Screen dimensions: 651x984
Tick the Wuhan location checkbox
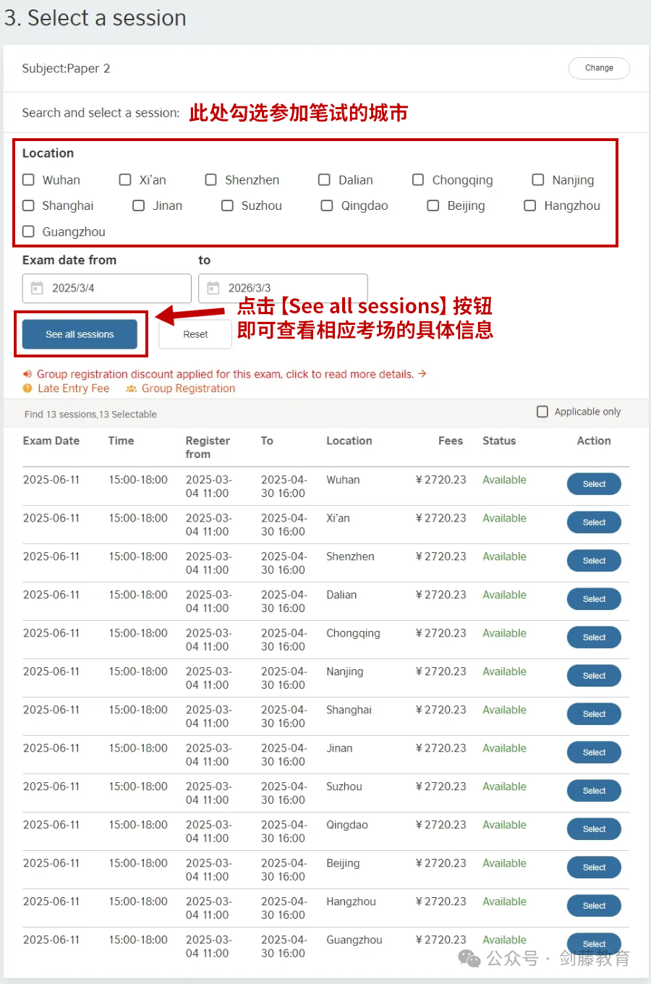pos(29,179)
